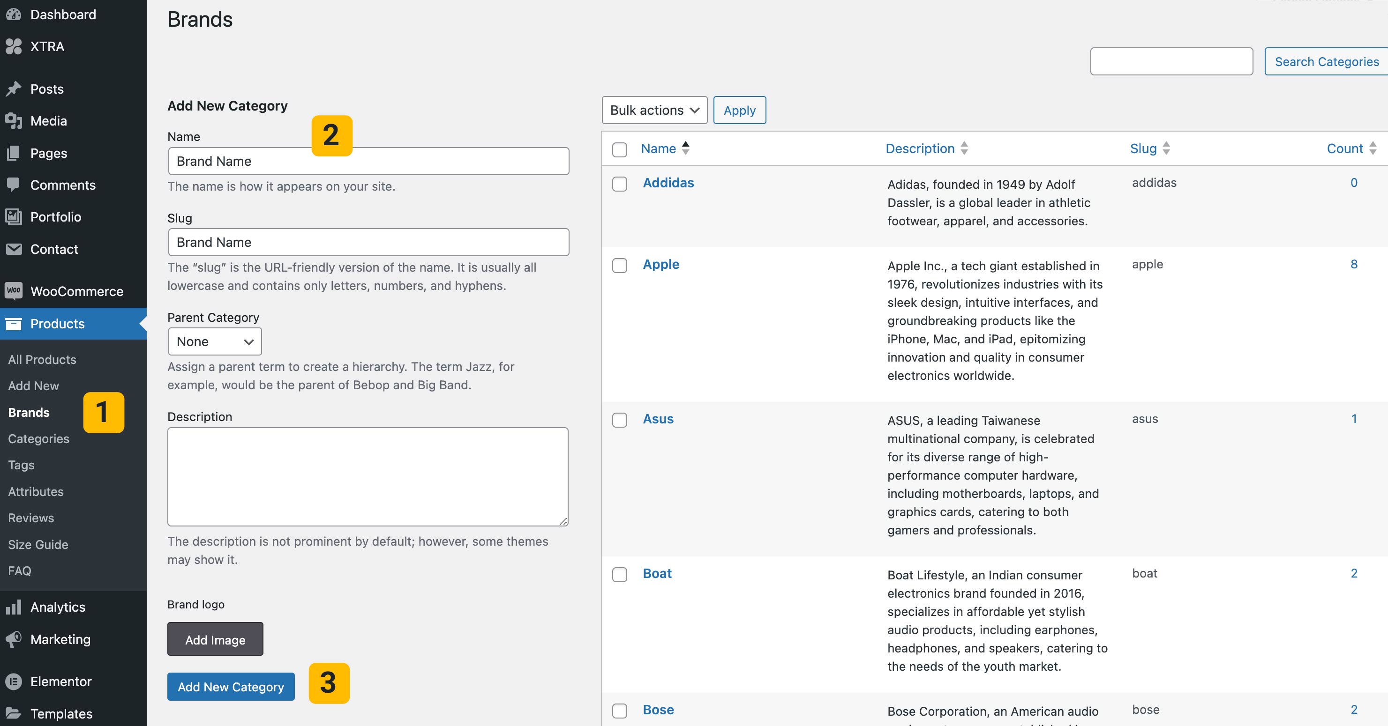The width and height of the screenshot is (1388, 726).
Task: Open the Categories submenu item
Action: [x=39, y=438]
